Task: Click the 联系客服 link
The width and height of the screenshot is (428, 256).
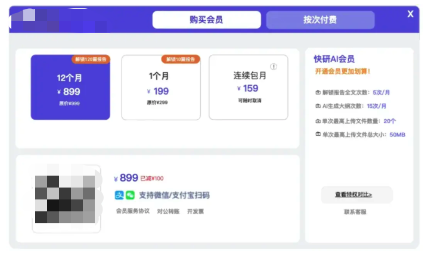Action: tap(355, 212)
